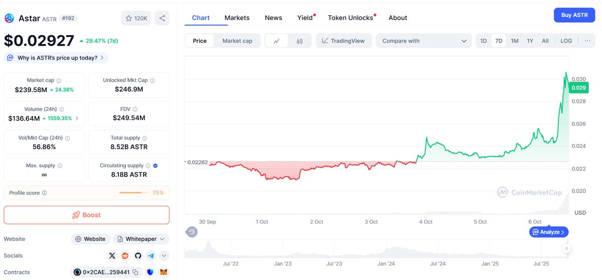
Task: Click the MetaMask fox icon
Action: pos(164,272)
